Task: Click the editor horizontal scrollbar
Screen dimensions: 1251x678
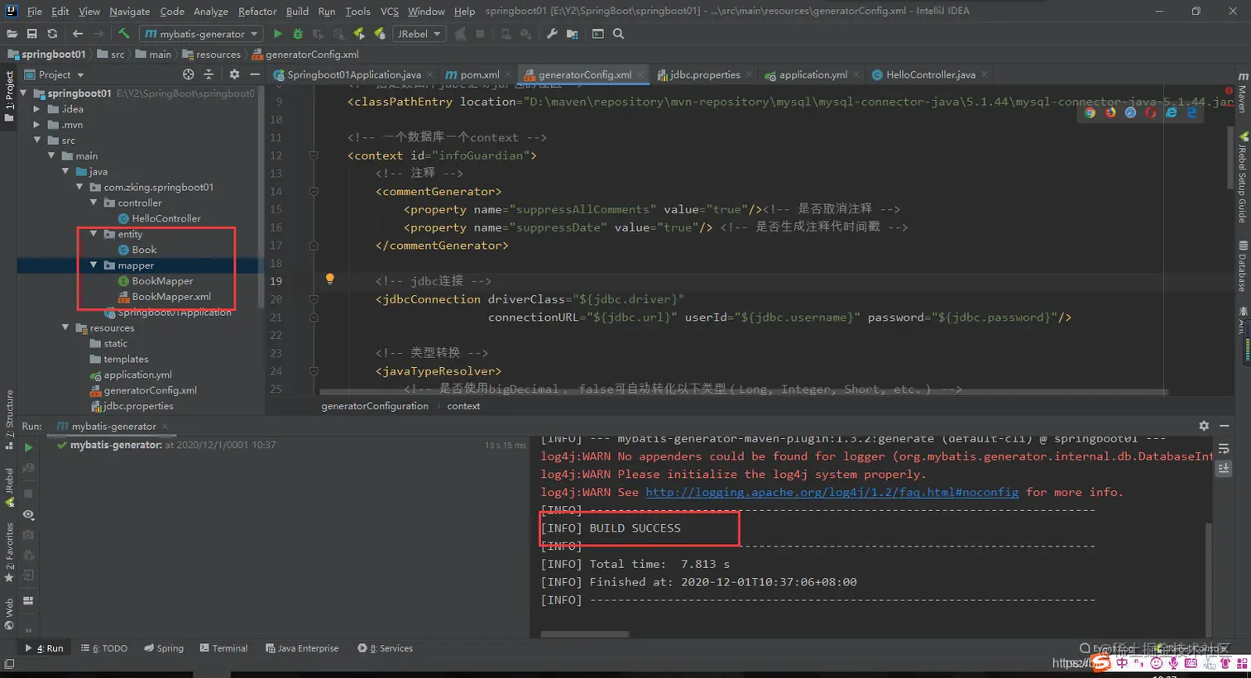Action: coord(743,392)
